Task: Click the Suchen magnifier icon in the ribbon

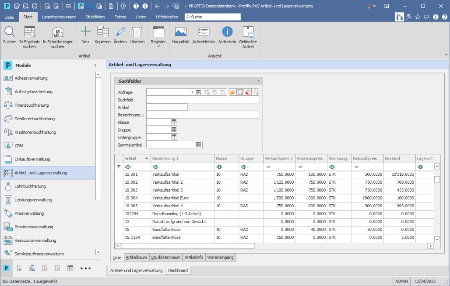Action: (10, 31)
